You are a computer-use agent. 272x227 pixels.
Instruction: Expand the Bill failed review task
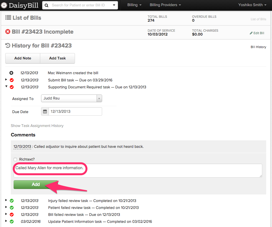(6, 214)
